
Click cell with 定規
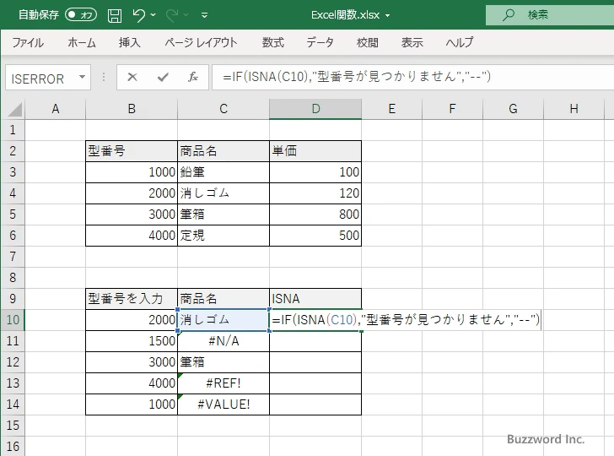tap(224, 236)
